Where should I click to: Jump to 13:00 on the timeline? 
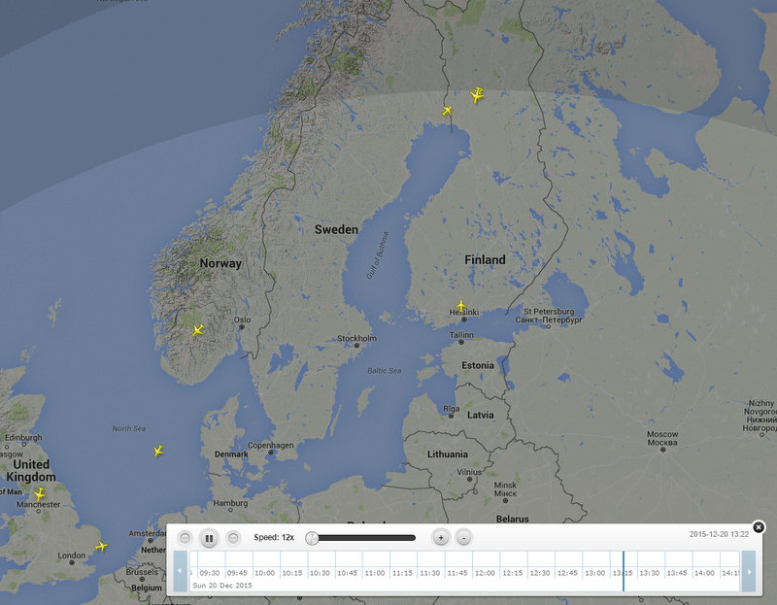pos(594,573)
